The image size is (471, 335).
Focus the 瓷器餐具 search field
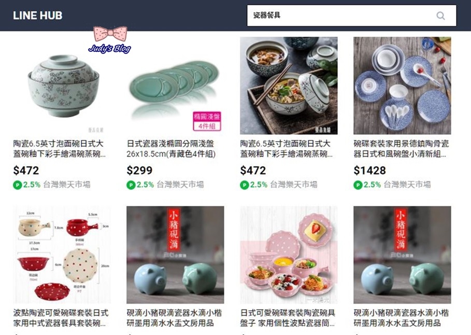(351, 16)
